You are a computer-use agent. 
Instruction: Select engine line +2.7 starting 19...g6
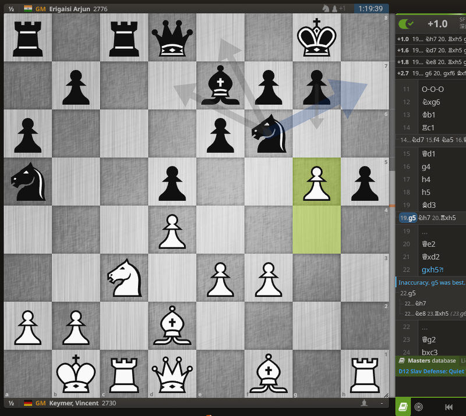pos(431,73)
